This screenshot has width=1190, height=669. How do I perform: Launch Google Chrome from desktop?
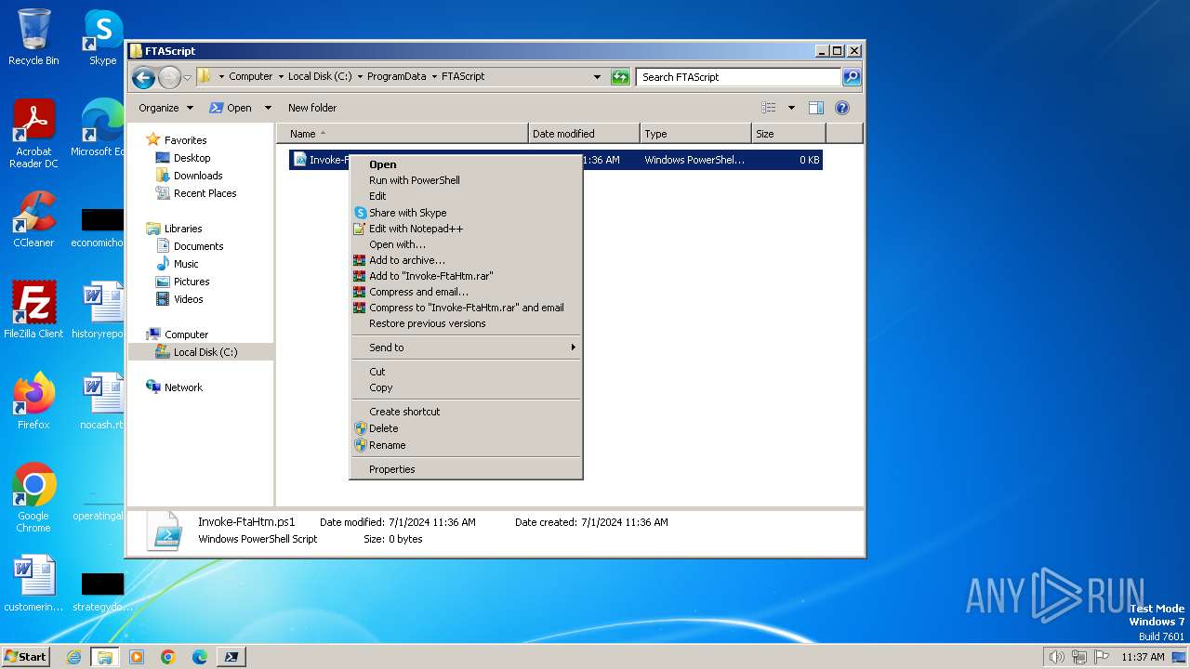tap(33, 498)
